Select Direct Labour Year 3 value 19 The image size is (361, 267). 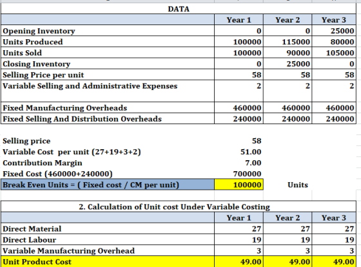click(334, 239)
